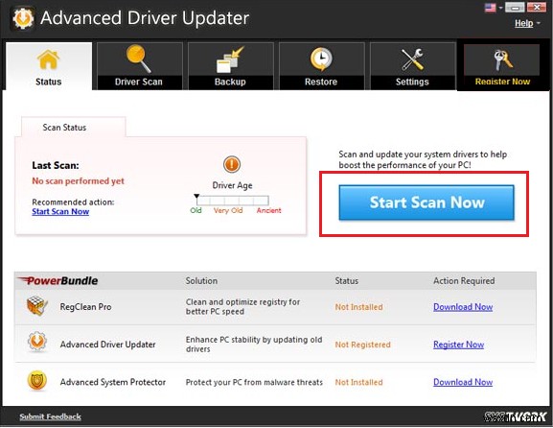The width and height of the screenshot is (553, 428).
Task: Click "Protect your PC from malware threats" text
Action: 254,382
